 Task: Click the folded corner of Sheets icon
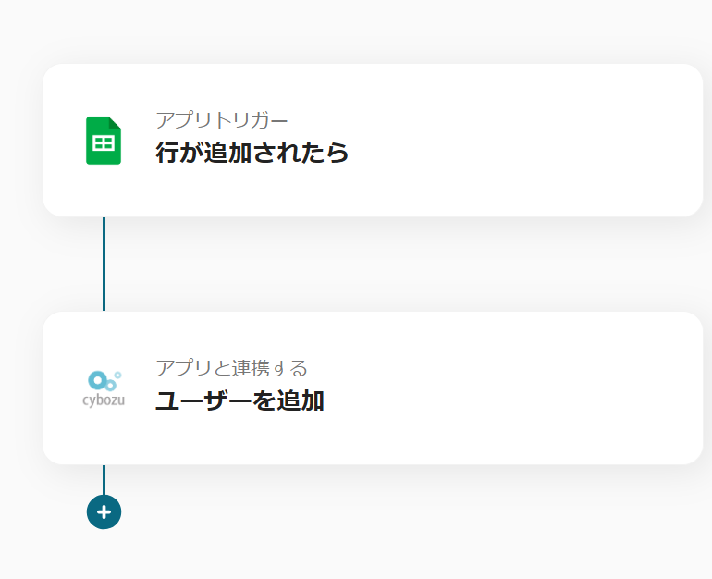[116, 123]
